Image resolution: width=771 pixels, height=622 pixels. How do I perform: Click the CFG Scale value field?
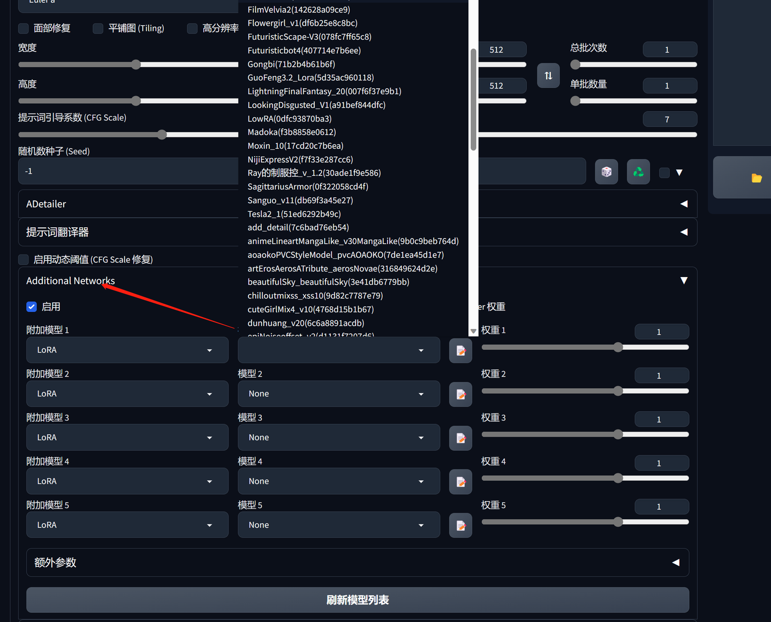[670, 119]
